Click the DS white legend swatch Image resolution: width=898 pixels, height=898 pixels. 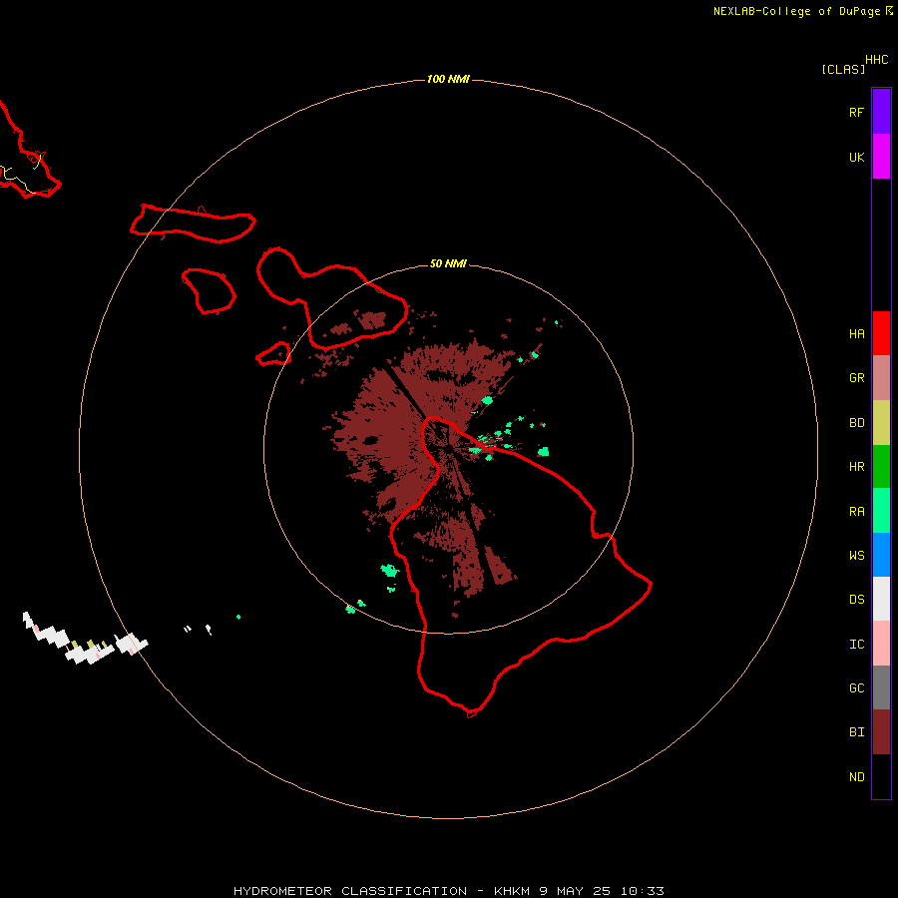881,599
